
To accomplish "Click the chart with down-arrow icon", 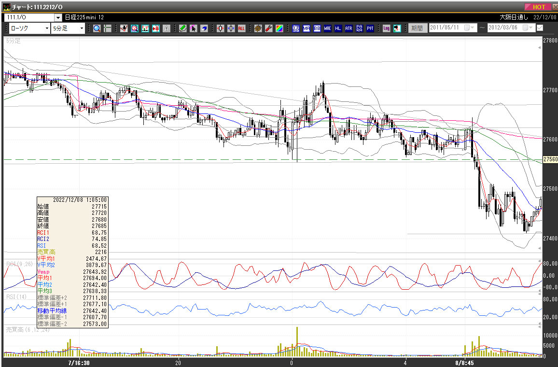I will click(124, 28).
